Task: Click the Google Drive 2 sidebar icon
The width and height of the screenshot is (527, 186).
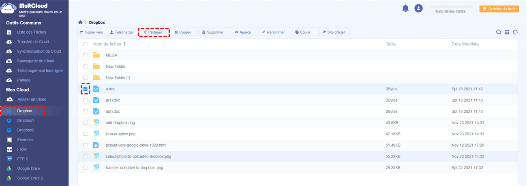Action: (x=9, y=178)
